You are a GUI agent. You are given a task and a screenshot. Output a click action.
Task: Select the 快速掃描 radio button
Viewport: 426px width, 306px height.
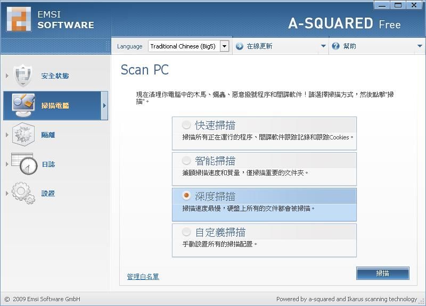186,125
